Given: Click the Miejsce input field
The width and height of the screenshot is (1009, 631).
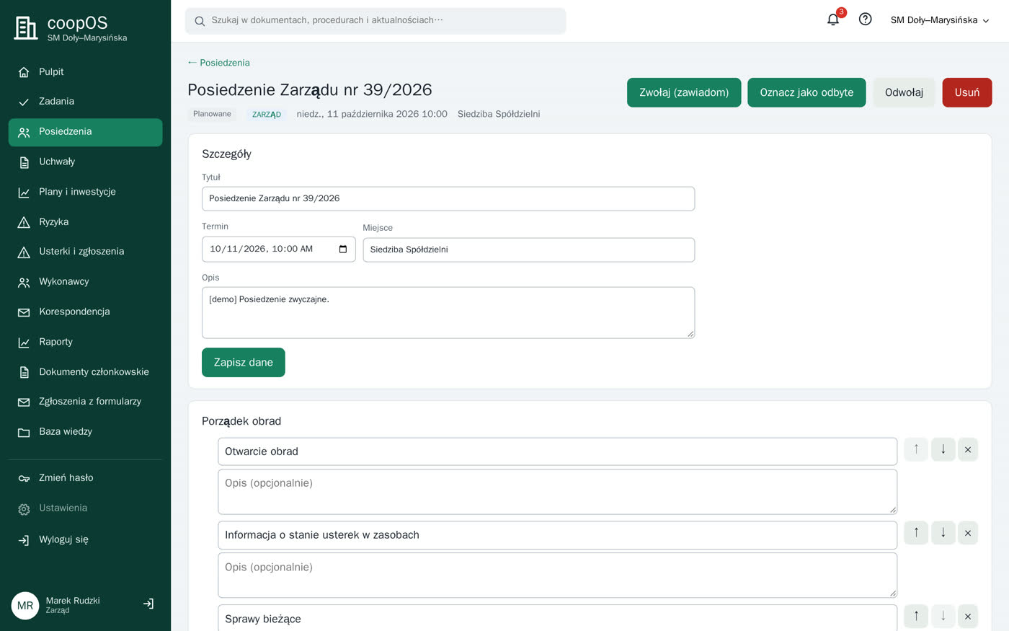Looking at the screenshot, I should coord(529,250).
